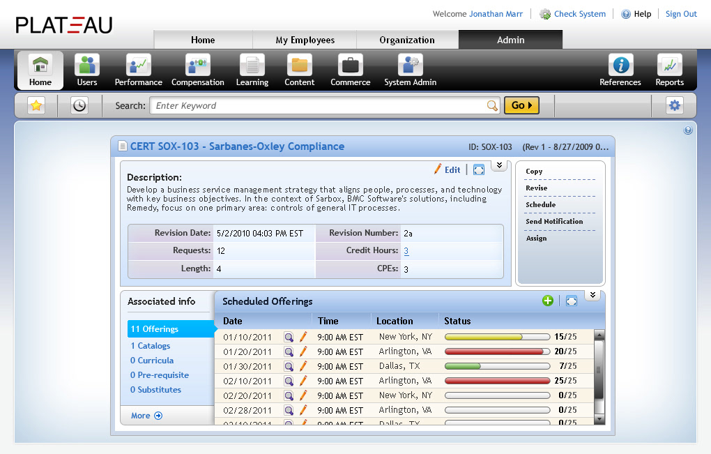The width and height of the screenshot is (711, 454).
Task: Click the magnifier icon in search field
Action: coord(492,106)
